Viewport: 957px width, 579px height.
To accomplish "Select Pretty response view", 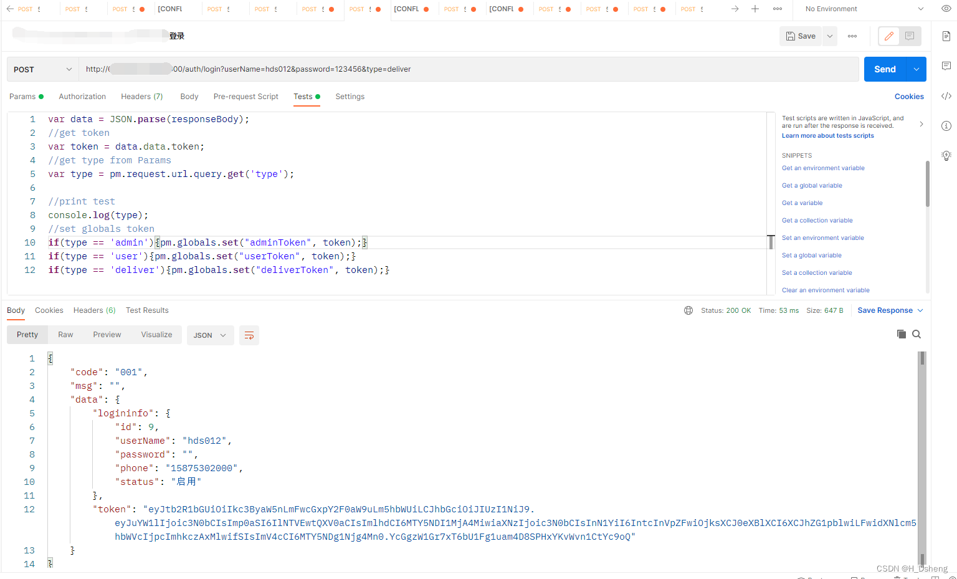I will [x=27, y=335].
